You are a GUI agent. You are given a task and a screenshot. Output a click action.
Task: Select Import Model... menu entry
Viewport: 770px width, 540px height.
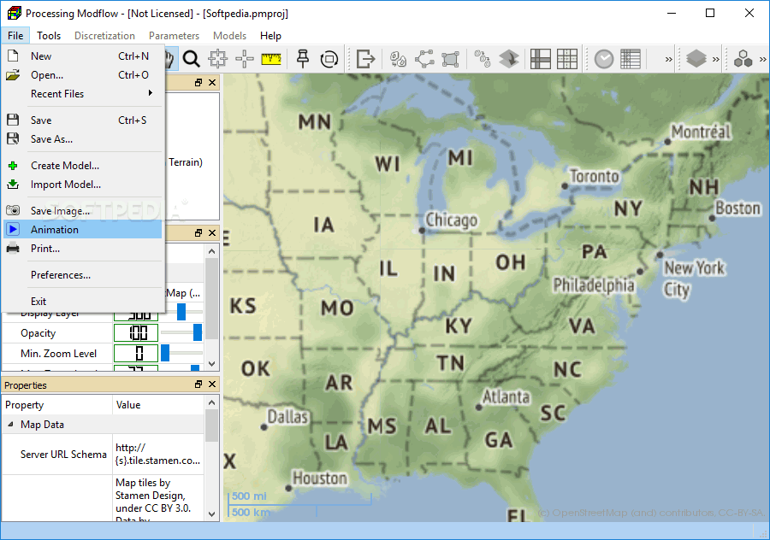coord(82,185)
